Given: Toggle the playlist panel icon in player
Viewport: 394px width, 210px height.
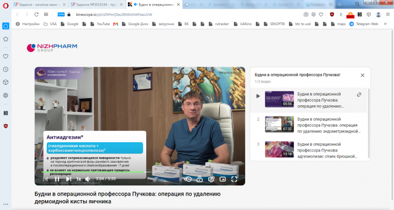Looking at the screenshot, I should 200,179.
